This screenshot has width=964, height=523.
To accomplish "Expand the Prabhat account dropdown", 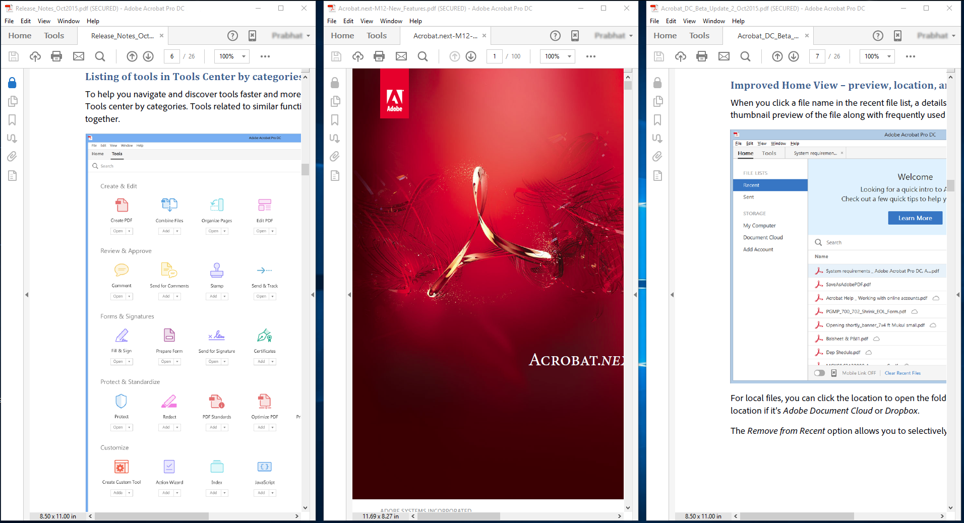I will [291, 36].
